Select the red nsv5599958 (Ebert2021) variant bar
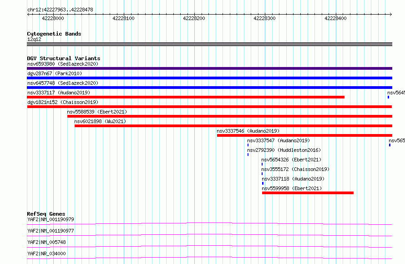The image size is (405, 264). pyautogui.click(x=308, y=193)
